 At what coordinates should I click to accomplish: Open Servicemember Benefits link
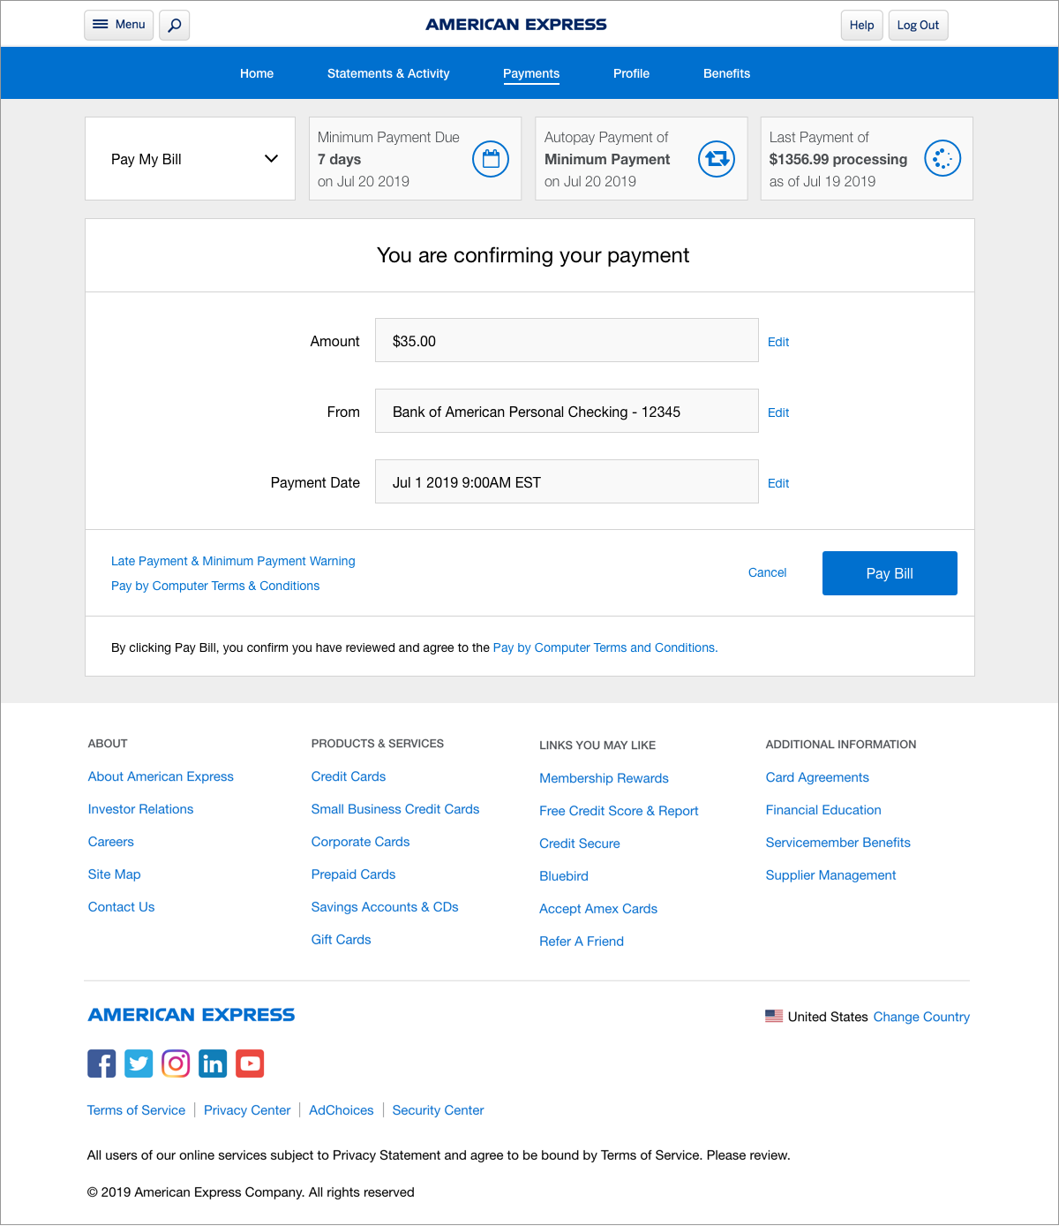click(x=837, y=843)
